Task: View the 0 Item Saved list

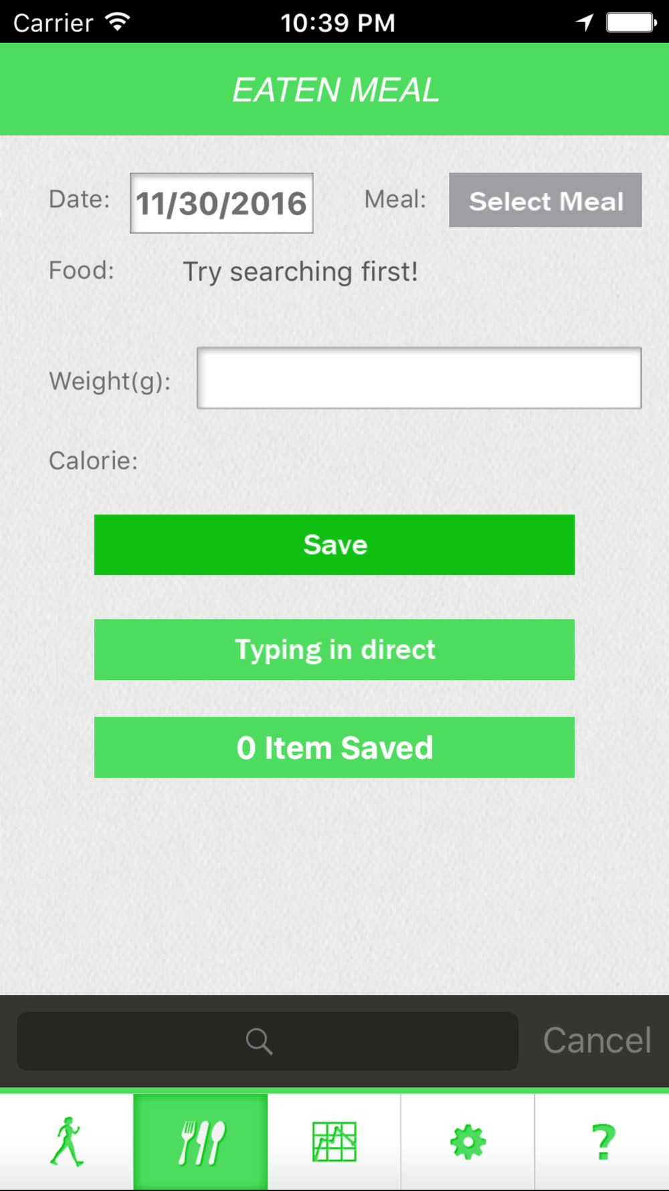Action: click(x=334, y=748)
